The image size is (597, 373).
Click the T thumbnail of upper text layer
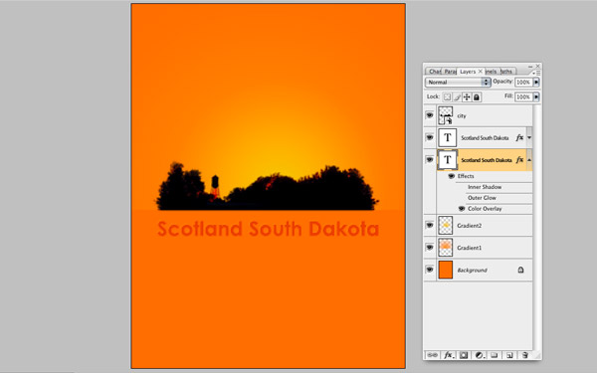(x=448, y=137)
